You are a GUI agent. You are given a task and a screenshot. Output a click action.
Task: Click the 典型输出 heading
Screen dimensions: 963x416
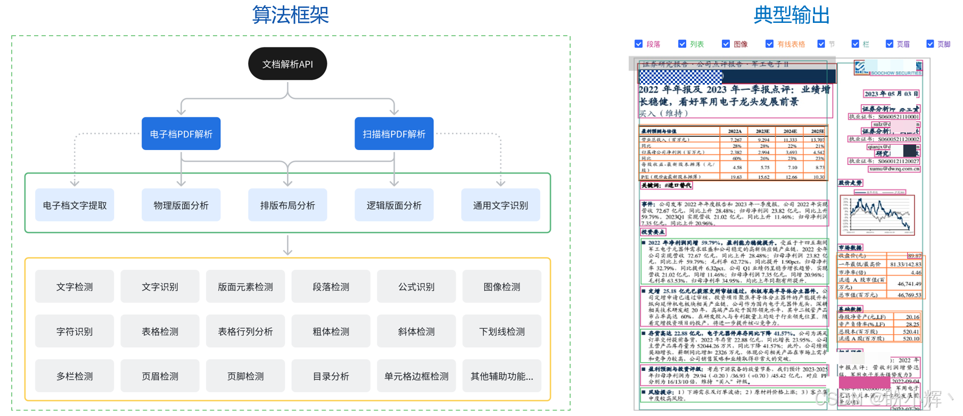[x=792, y=14]
